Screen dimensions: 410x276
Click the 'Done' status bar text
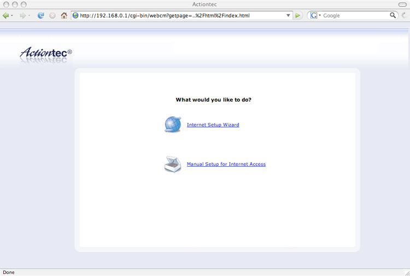point(9,272)
